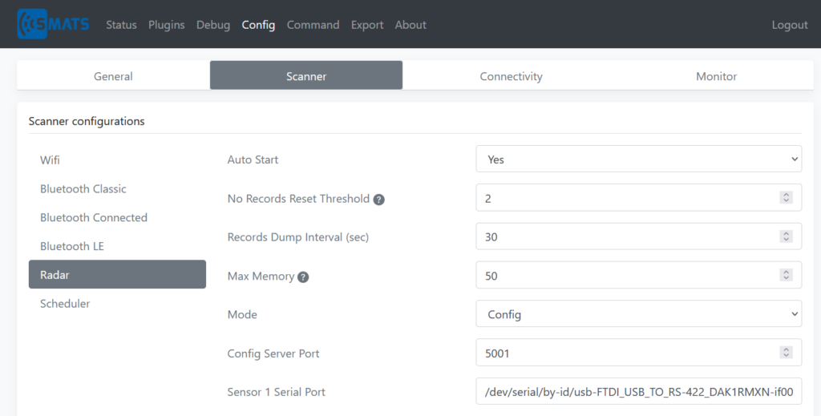Screen dimensions: 821x416
Task: Switch to the General tab
Action: [113, 76]
